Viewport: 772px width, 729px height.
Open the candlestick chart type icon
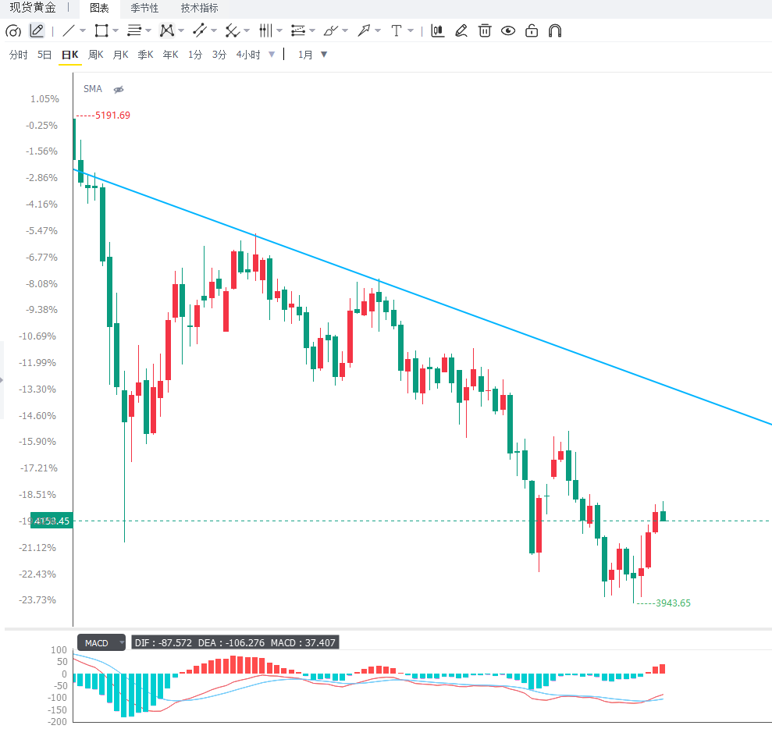click(x=437, y=30)
